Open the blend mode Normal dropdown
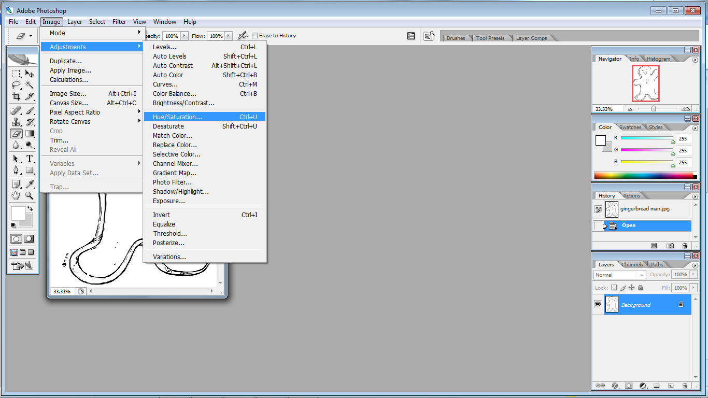Screen dimensions: 708x398 coord(619,275)
